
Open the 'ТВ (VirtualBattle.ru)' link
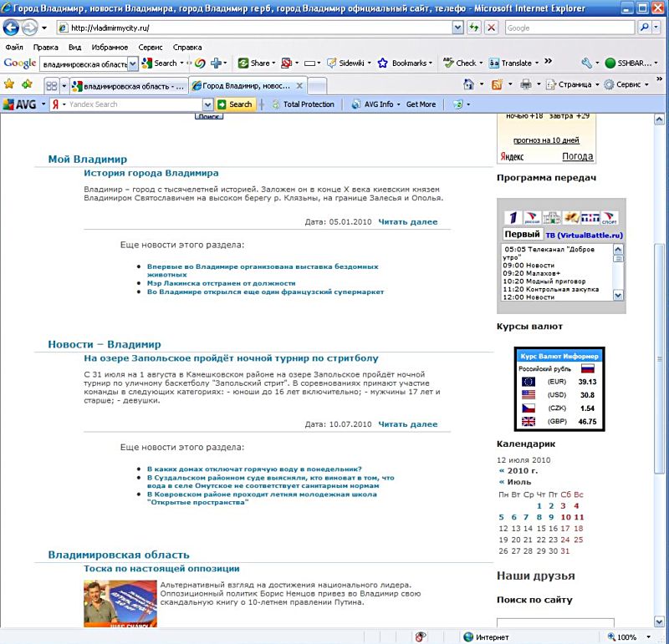tap(584, 236)
